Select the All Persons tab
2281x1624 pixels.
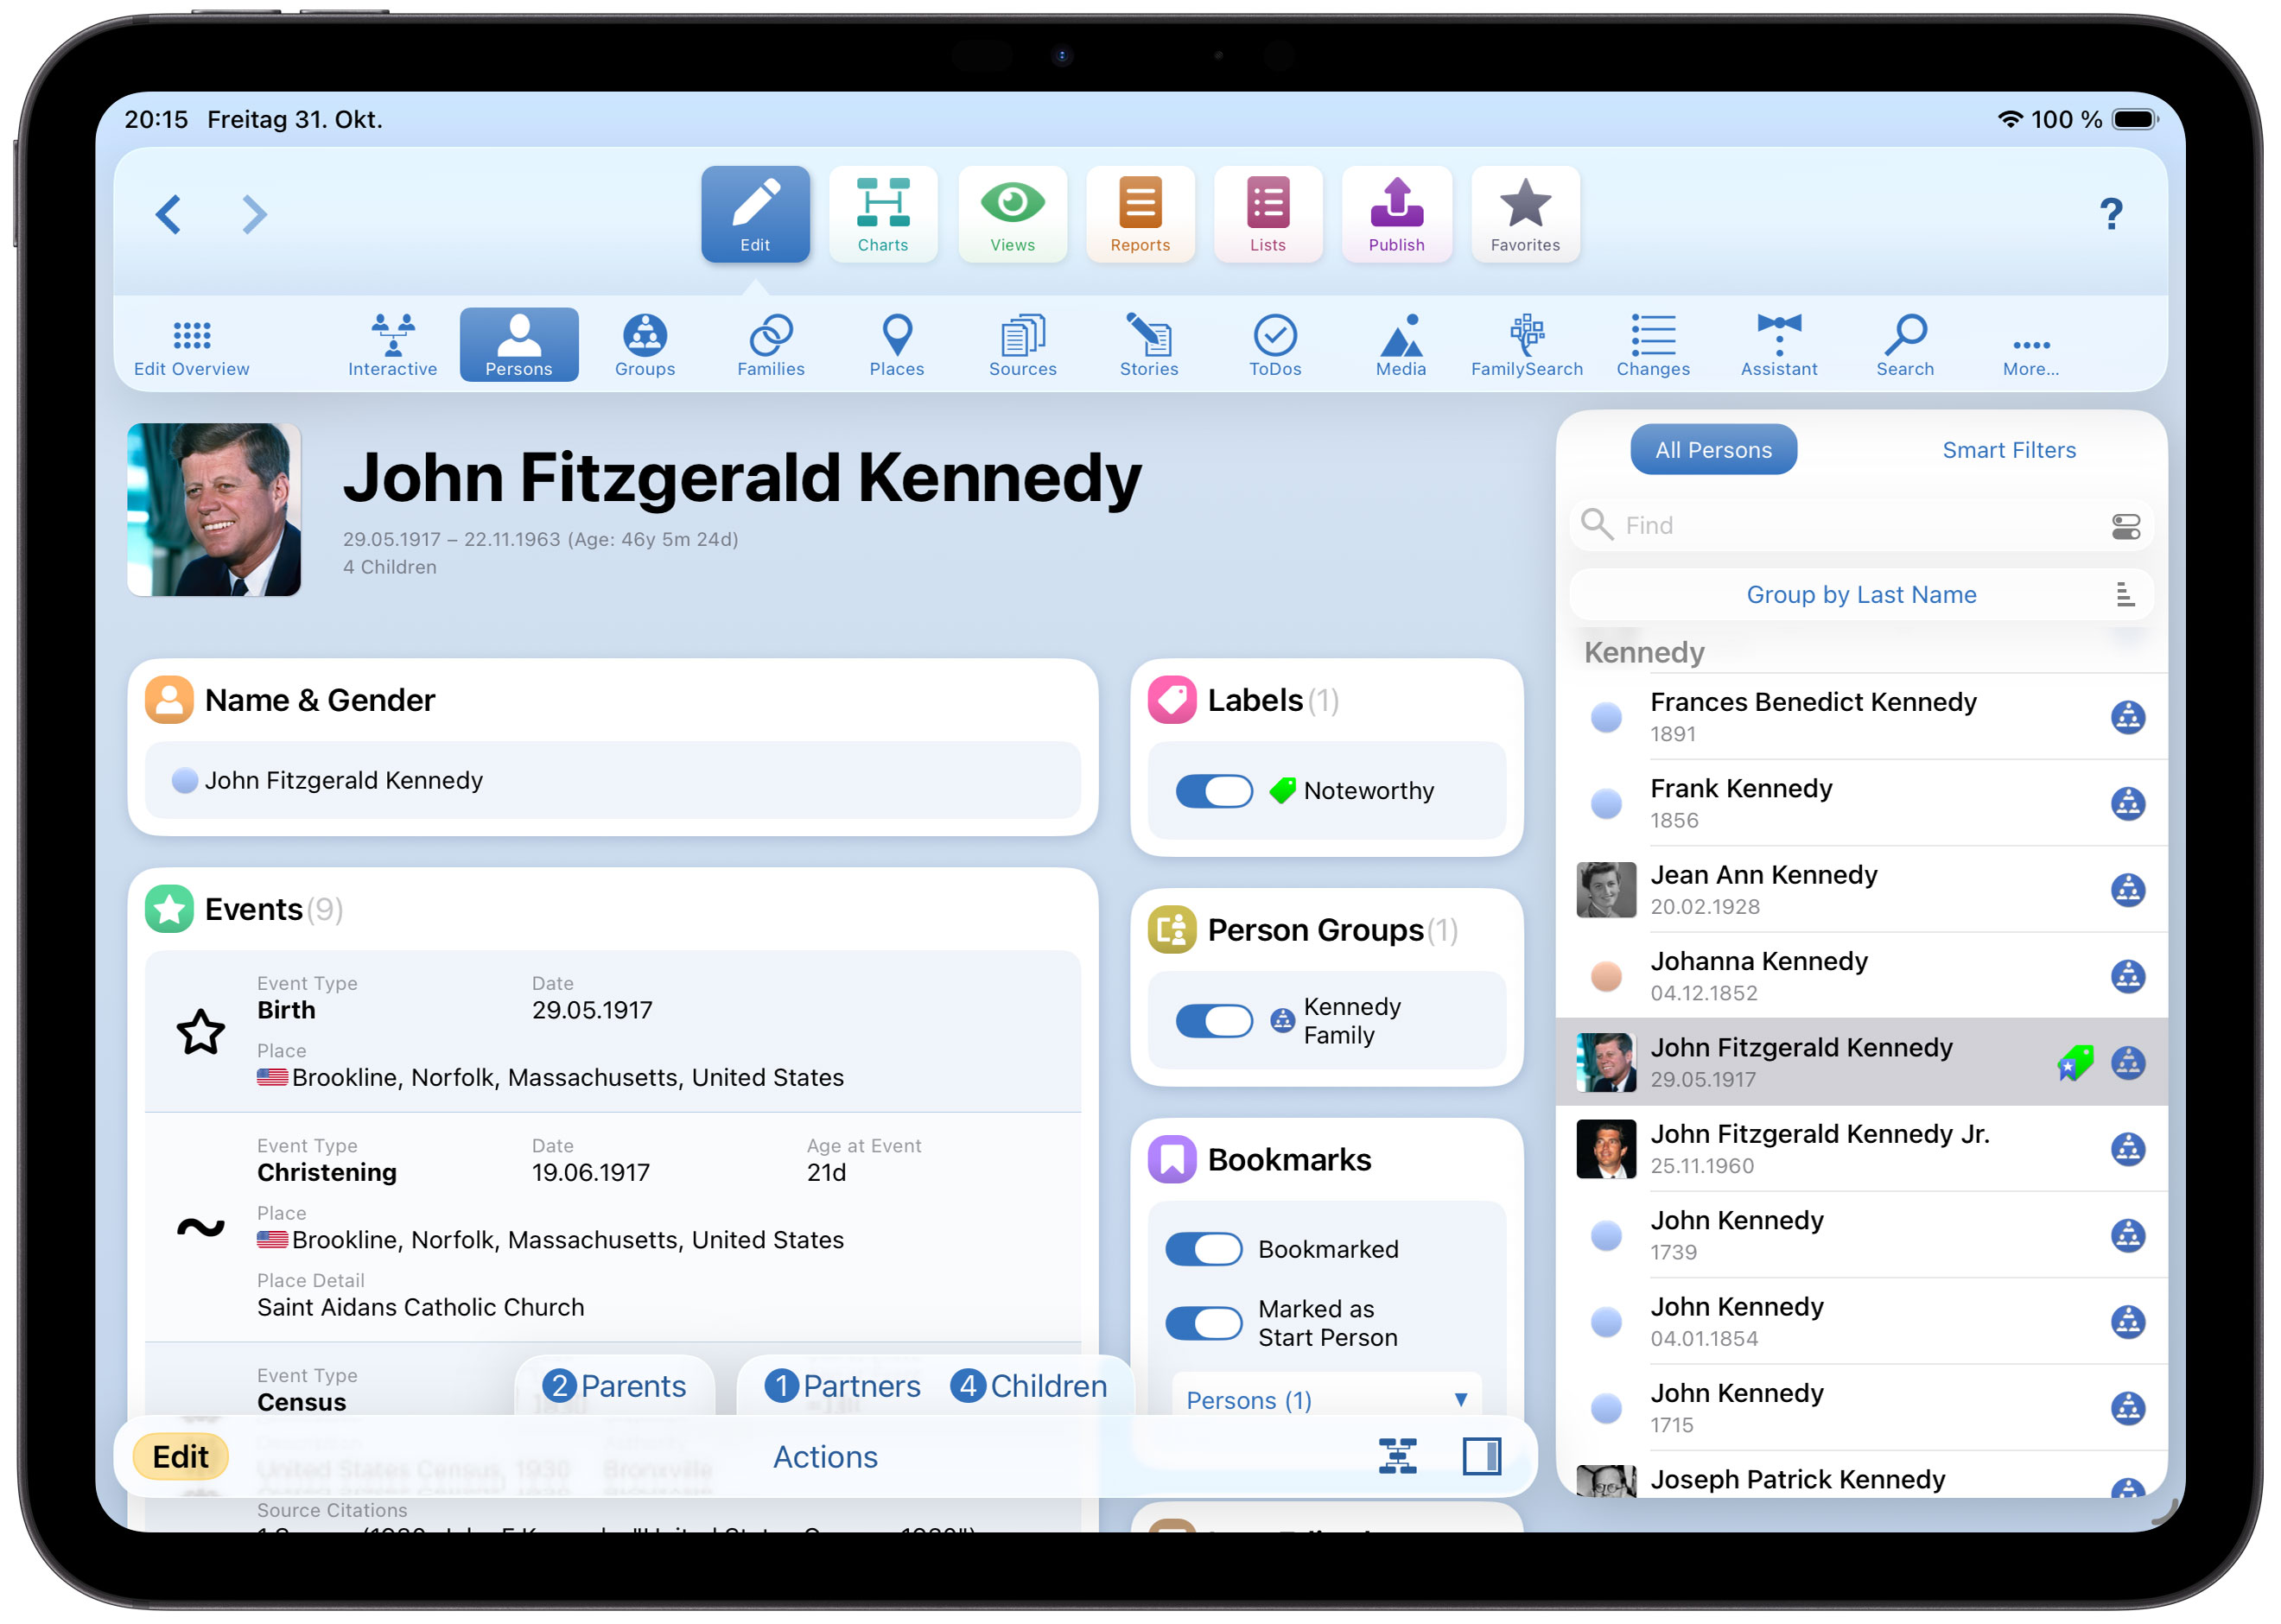[1712, 450]
